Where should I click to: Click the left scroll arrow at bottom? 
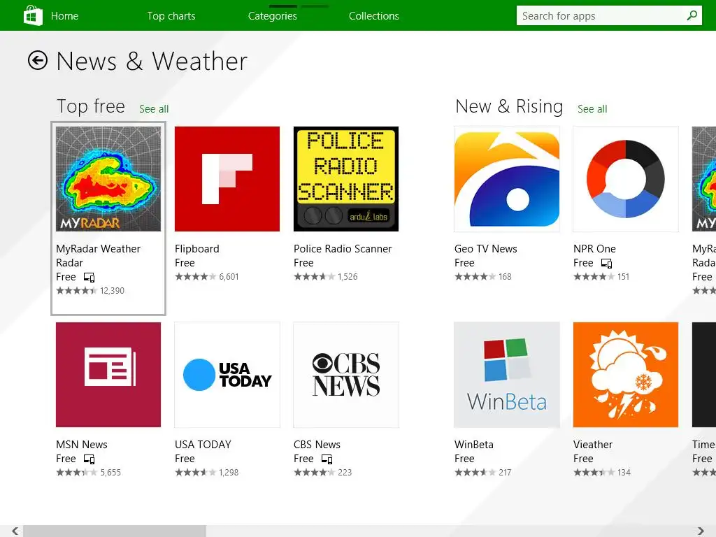(x=15, y=531)
